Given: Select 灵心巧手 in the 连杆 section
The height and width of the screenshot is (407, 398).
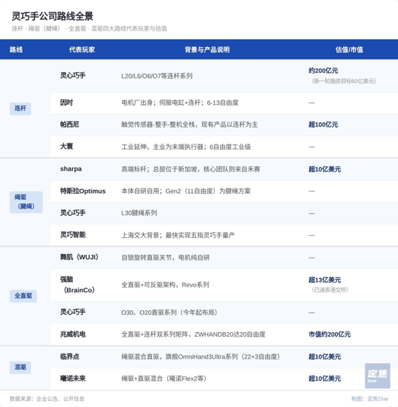Looking at the screenshot, I should point(72,76).
